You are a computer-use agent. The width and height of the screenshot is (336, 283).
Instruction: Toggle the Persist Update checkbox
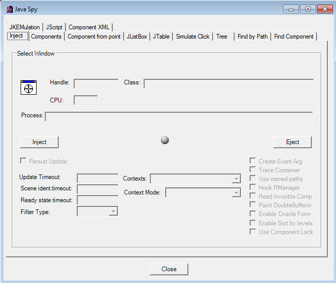click(x=23, y=161)
